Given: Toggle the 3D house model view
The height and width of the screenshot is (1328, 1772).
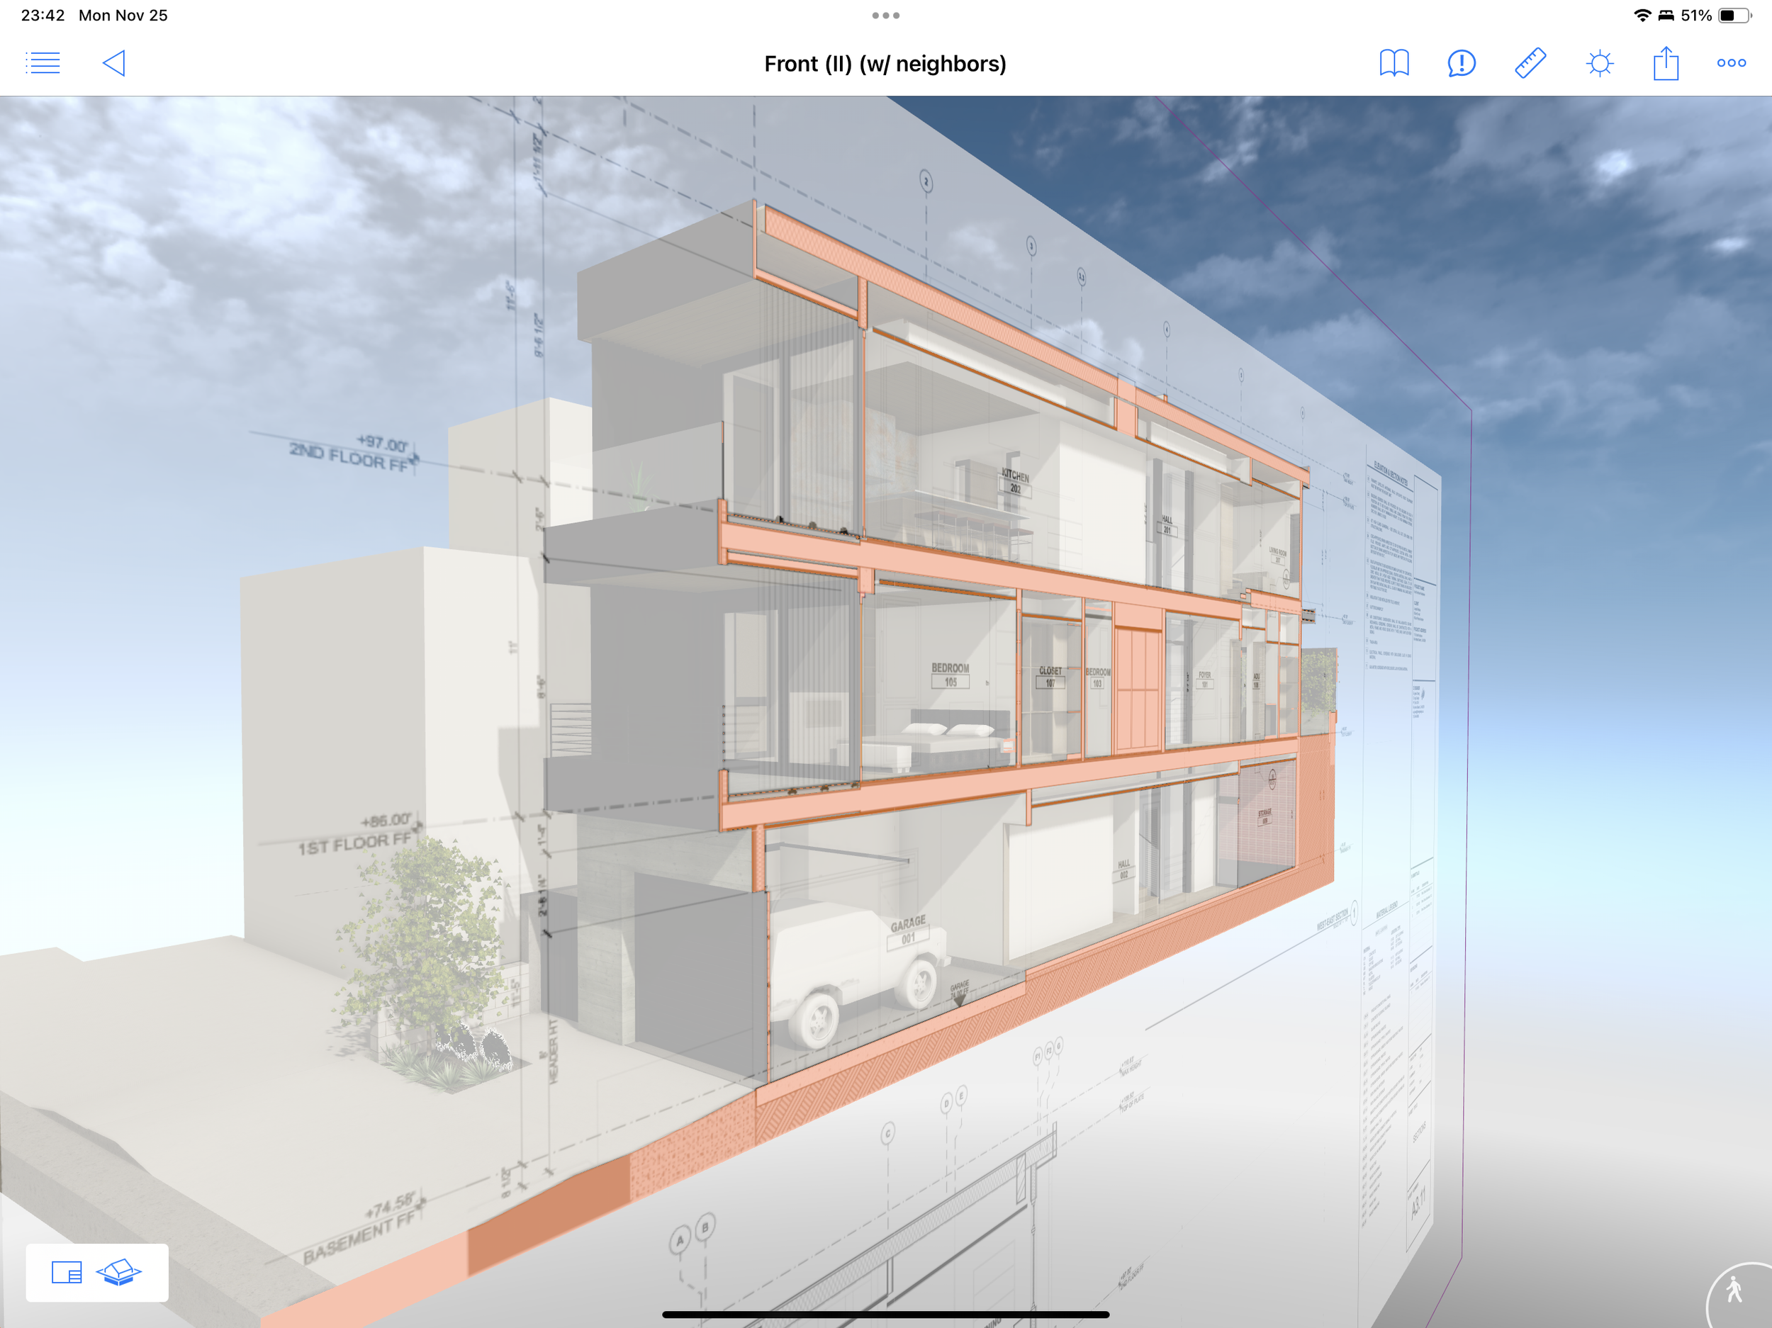Looking at the screenshot, I should (118, 1272).
